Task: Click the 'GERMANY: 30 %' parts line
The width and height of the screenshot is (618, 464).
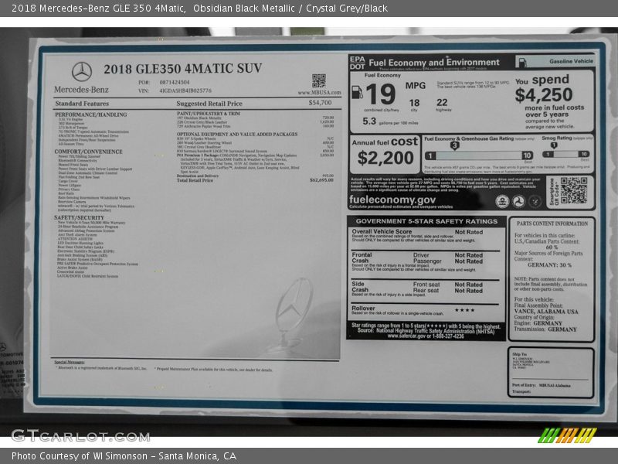Action: click(x=549, y=265)
